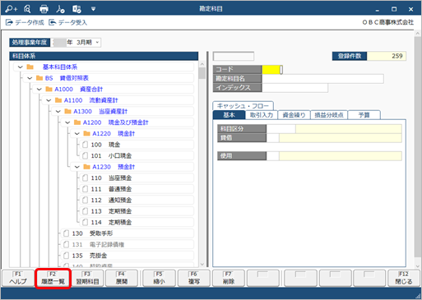422x300 pixels.
Task: Select account text 114 定期積金
Action: click(x=111, y=222)
